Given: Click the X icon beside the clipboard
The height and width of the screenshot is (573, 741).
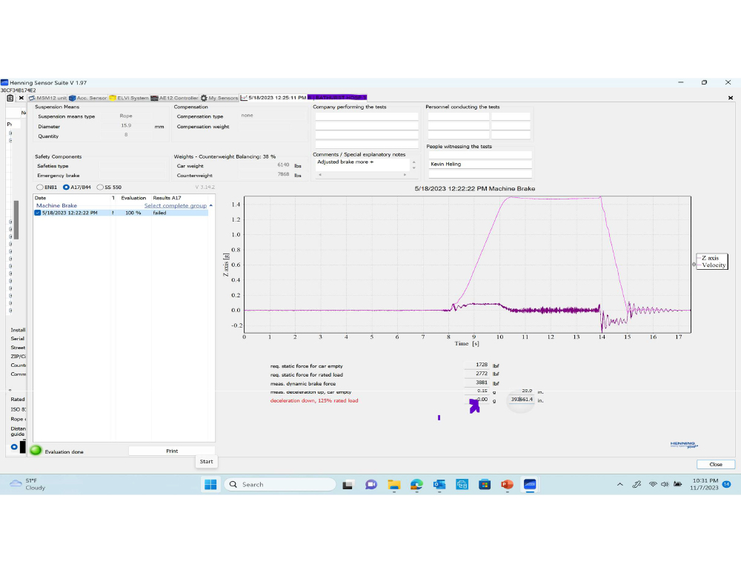Looking at the screenshot, I should (21, 98).
